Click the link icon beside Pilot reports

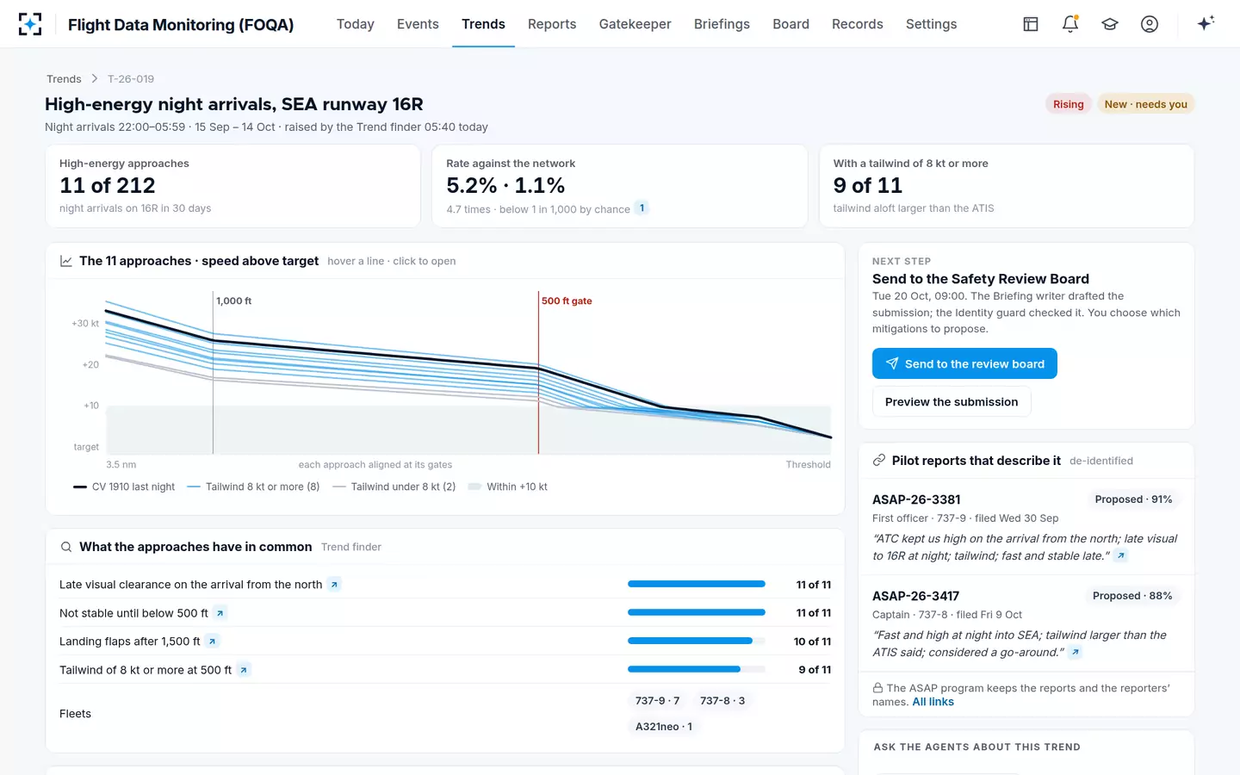pos(879,461)
